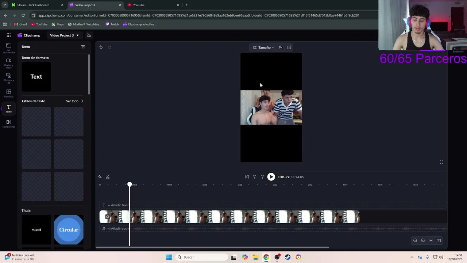Redo the last edit
The height and width of the screenshot is (263, 467).
coord(109,47)
